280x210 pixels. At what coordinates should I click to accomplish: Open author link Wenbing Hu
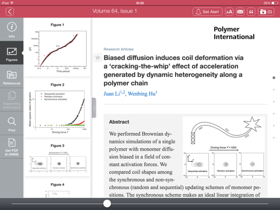(142, 93)
